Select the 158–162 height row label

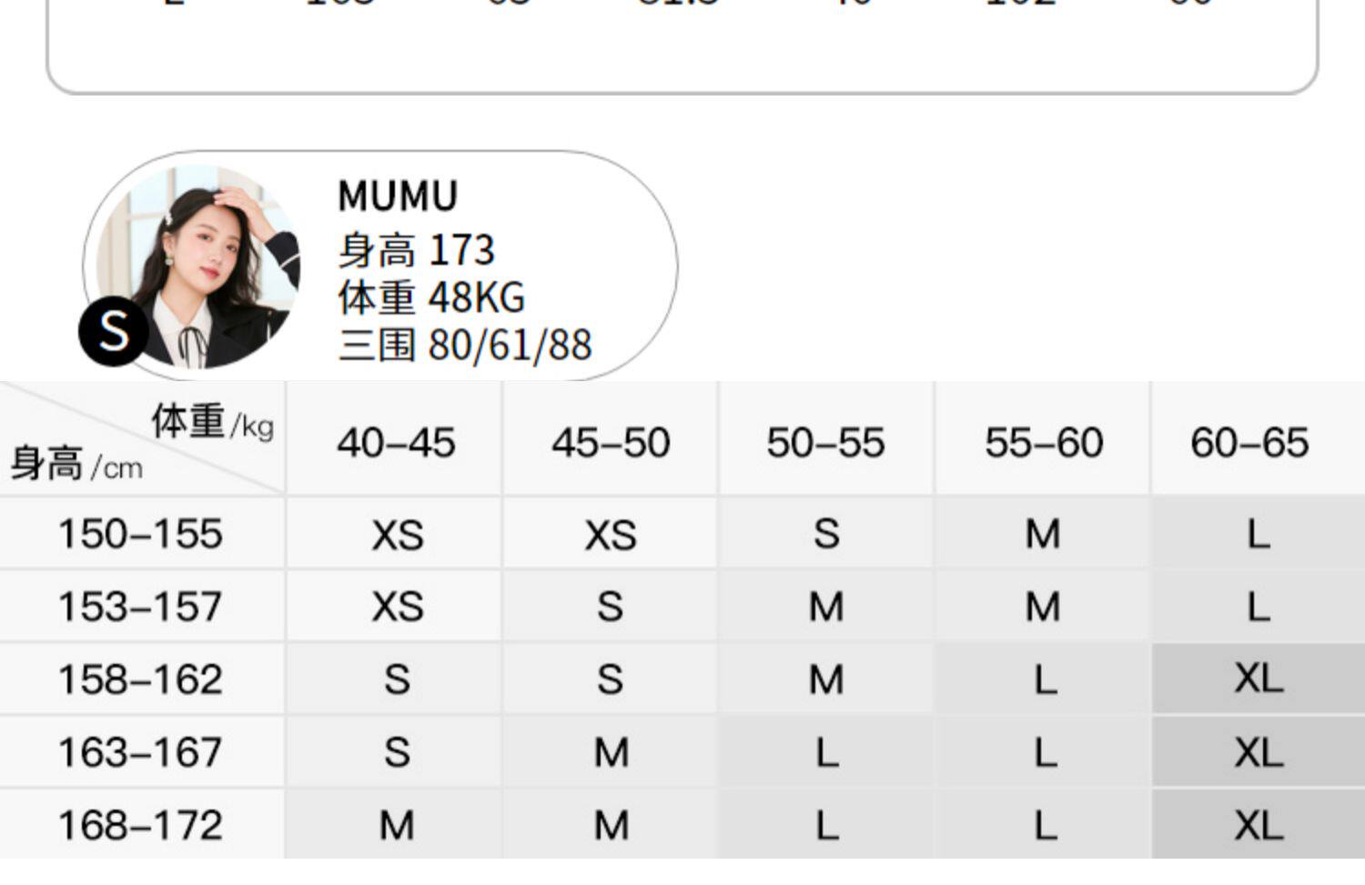pos(140,679)
